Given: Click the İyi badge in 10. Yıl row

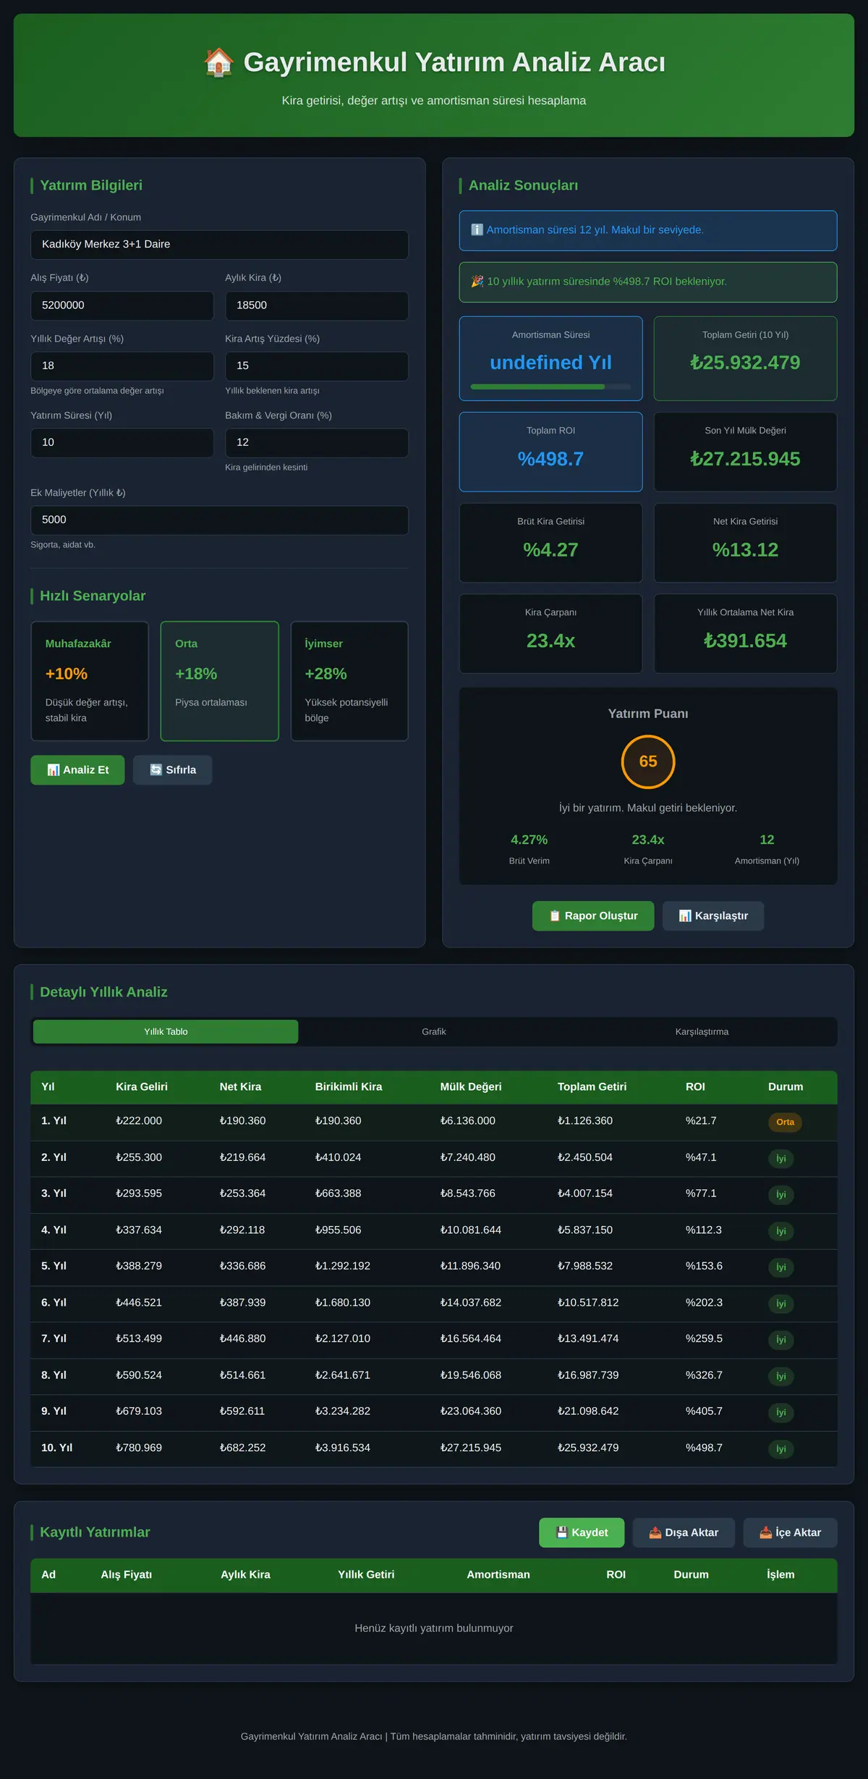Looking at the screenshot, I should (781, 1449).
